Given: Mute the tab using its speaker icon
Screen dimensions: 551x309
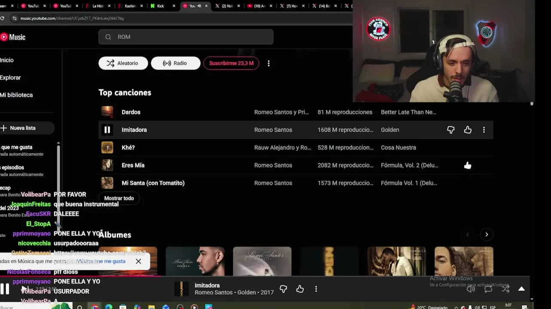Looking at the screenshot, I should (x=199, y=6).
